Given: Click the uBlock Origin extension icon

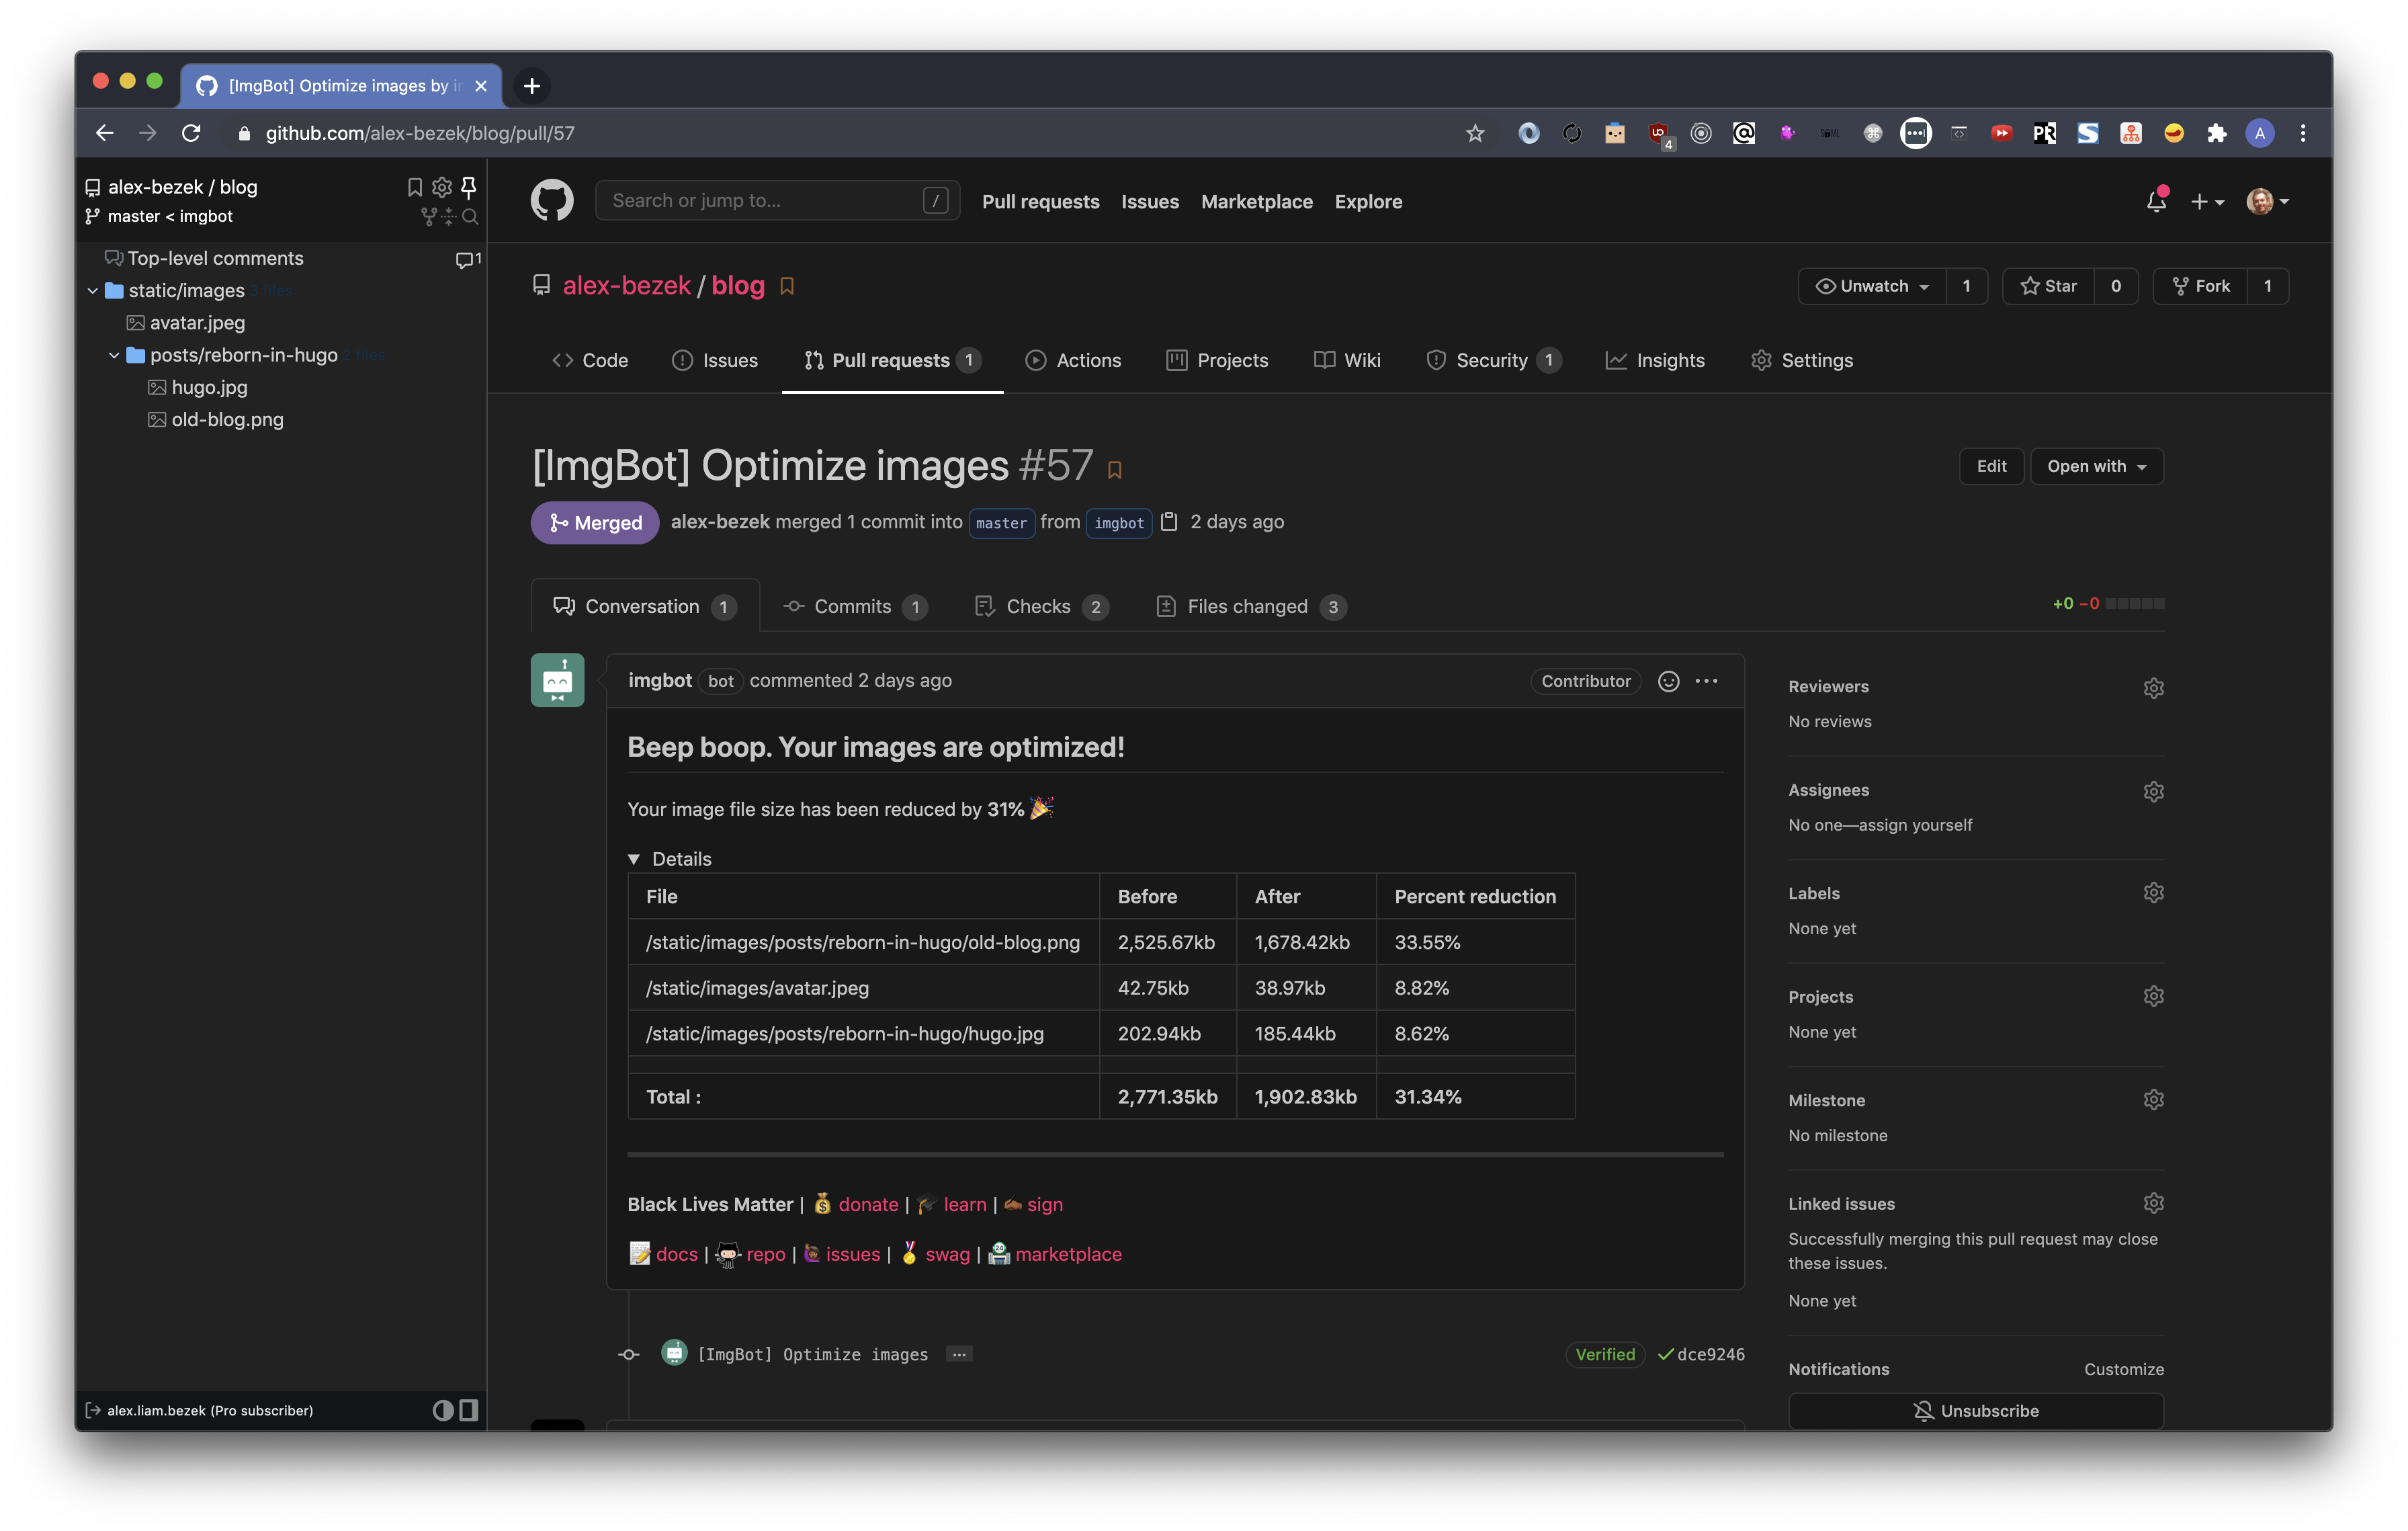Looking at the screenshot, I should click(x=1658, y=133).
